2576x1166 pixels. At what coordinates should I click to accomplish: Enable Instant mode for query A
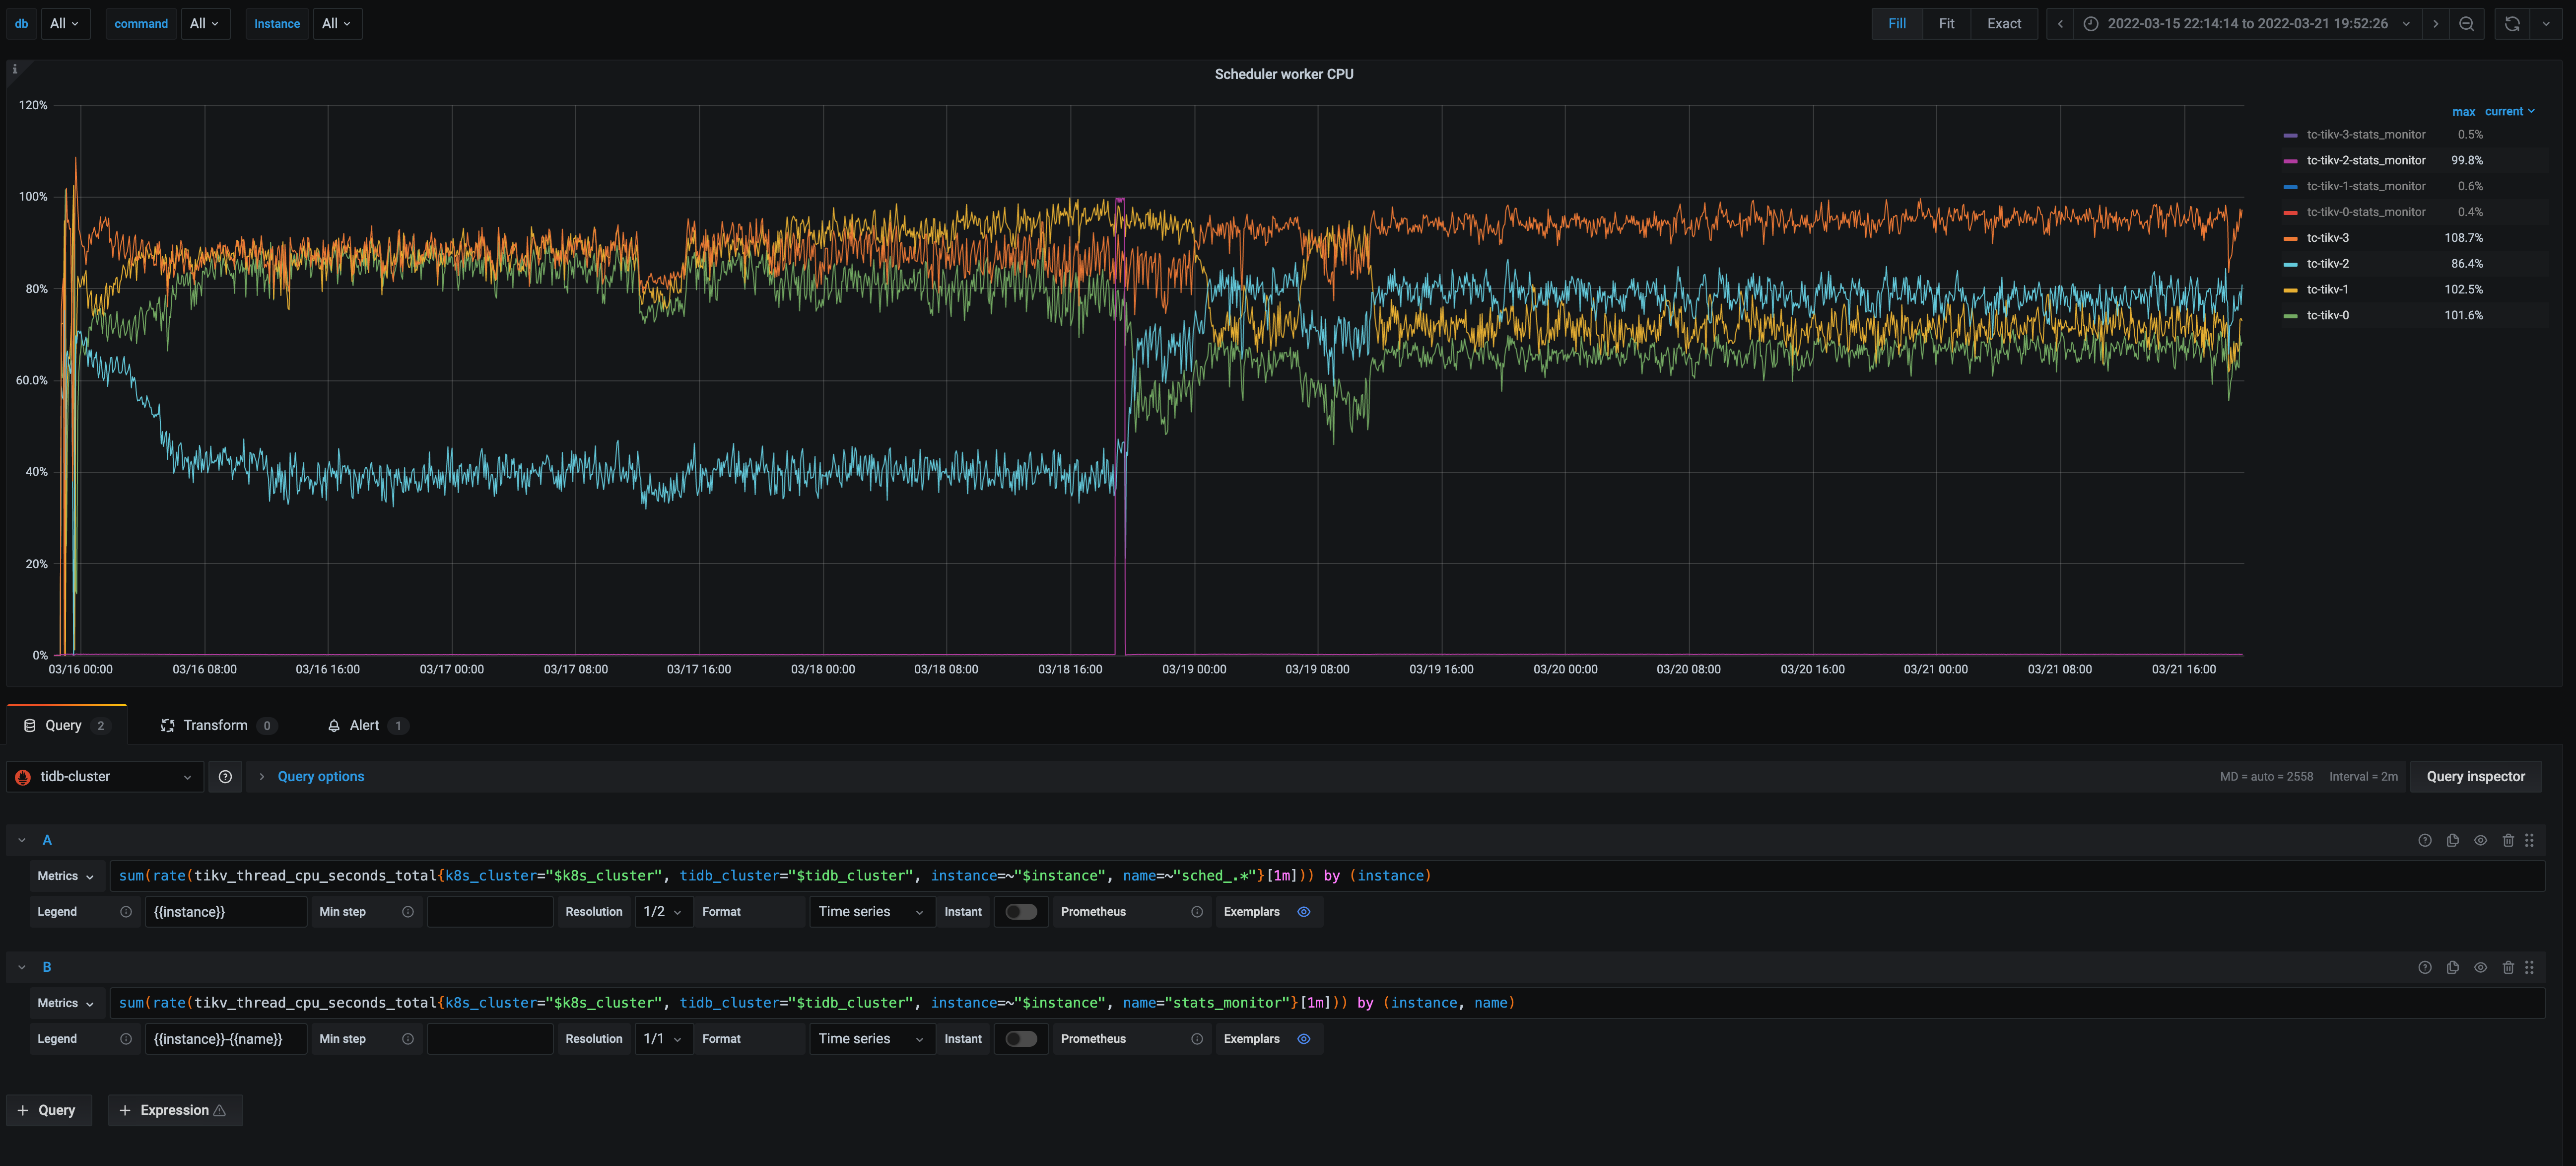[1021, 911]
